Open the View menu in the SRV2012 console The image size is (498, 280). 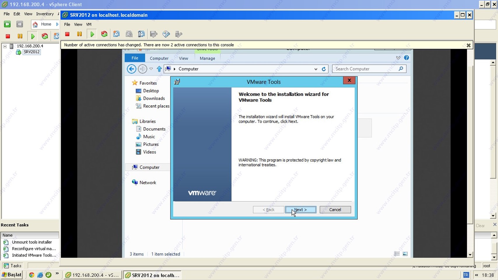[x=78, y=24]
